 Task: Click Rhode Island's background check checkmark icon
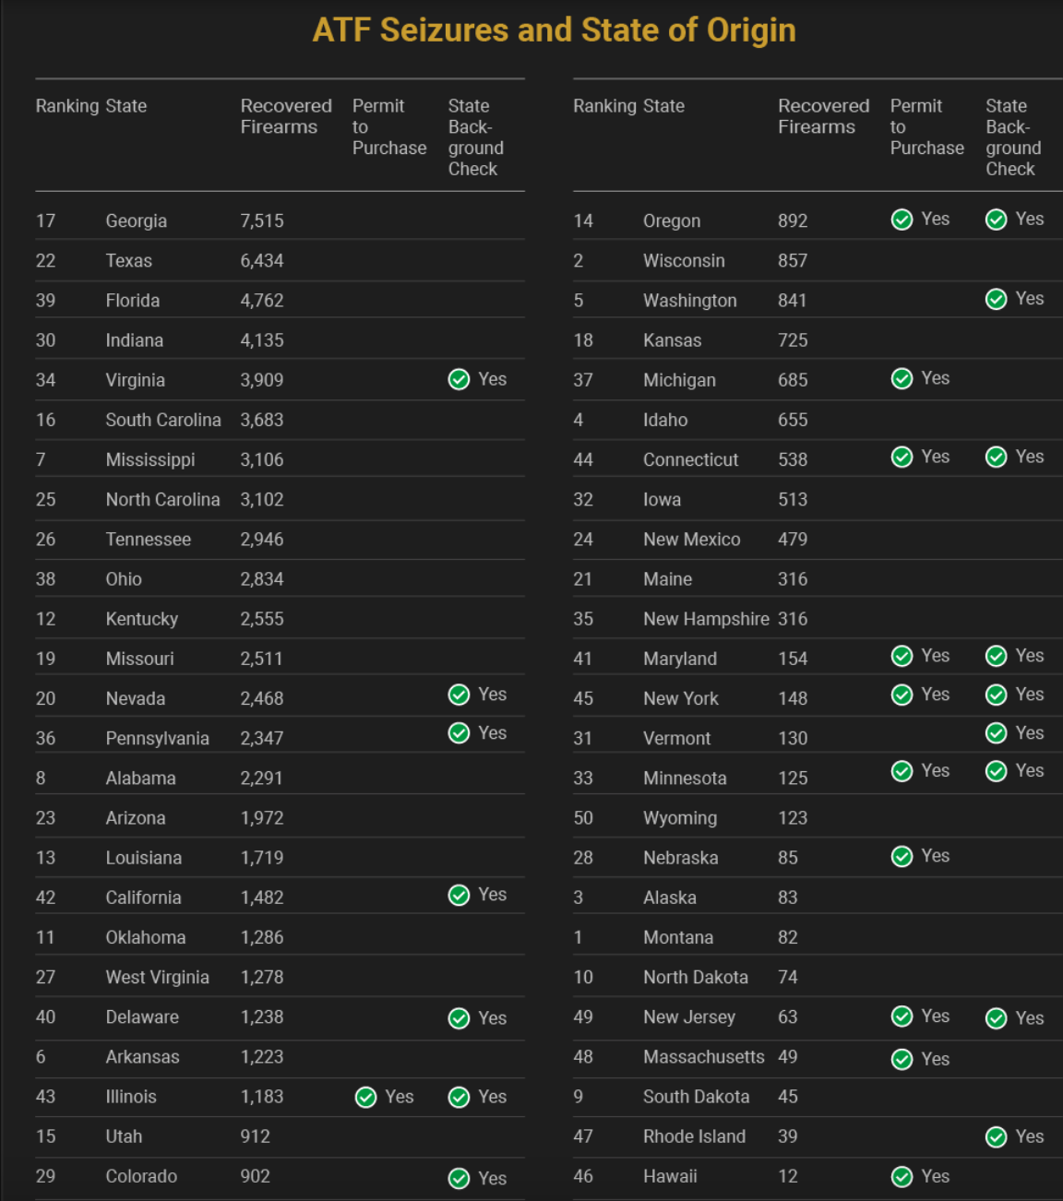[996, 1137]
